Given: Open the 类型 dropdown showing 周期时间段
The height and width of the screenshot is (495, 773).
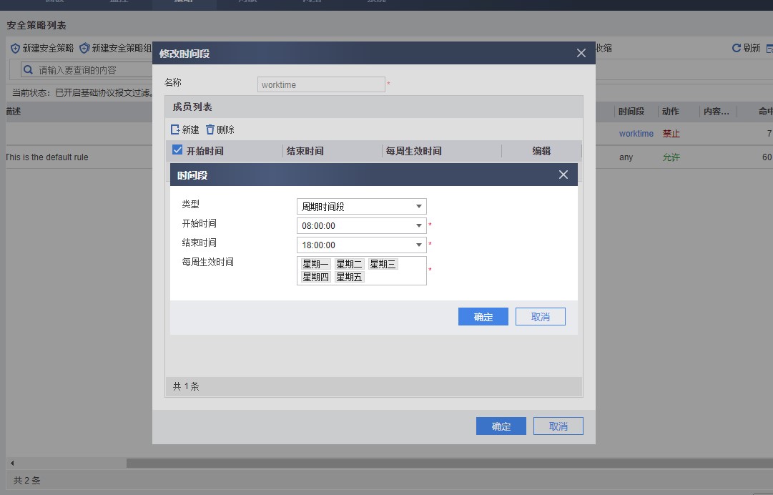Looking at the screenshot, I should pos(361,207).
